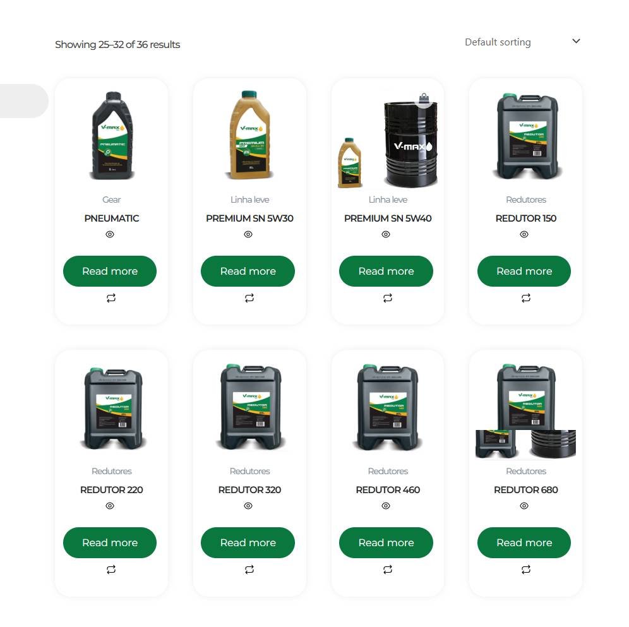The height and width of the screenshot is (627, 629).
Task: Click the REDUTOR 150 jerrycan image
Action: (527, 136)
